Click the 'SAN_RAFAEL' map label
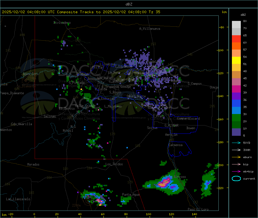This screenshot has height=218, width=258. click(x=105, y=78)
